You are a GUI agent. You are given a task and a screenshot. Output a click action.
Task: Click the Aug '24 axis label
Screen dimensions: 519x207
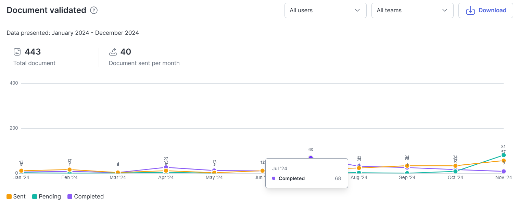pyautogui.click(x=359, y=178)
